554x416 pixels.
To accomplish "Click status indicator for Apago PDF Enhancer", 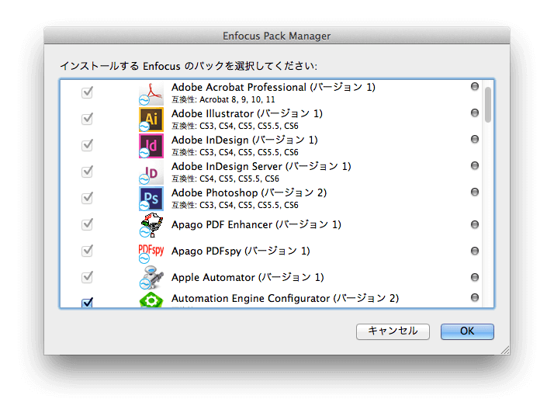I will 475,224.
